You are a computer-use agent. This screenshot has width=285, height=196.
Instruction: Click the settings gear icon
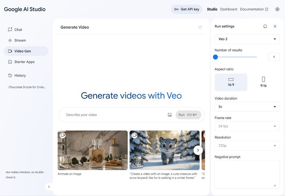pos(277,9)
